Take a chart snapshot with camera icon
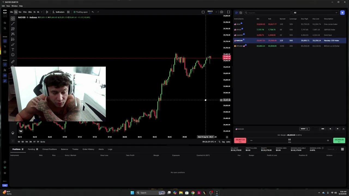The width and height of the screenshot is (349, 196). tap(221, 12)
